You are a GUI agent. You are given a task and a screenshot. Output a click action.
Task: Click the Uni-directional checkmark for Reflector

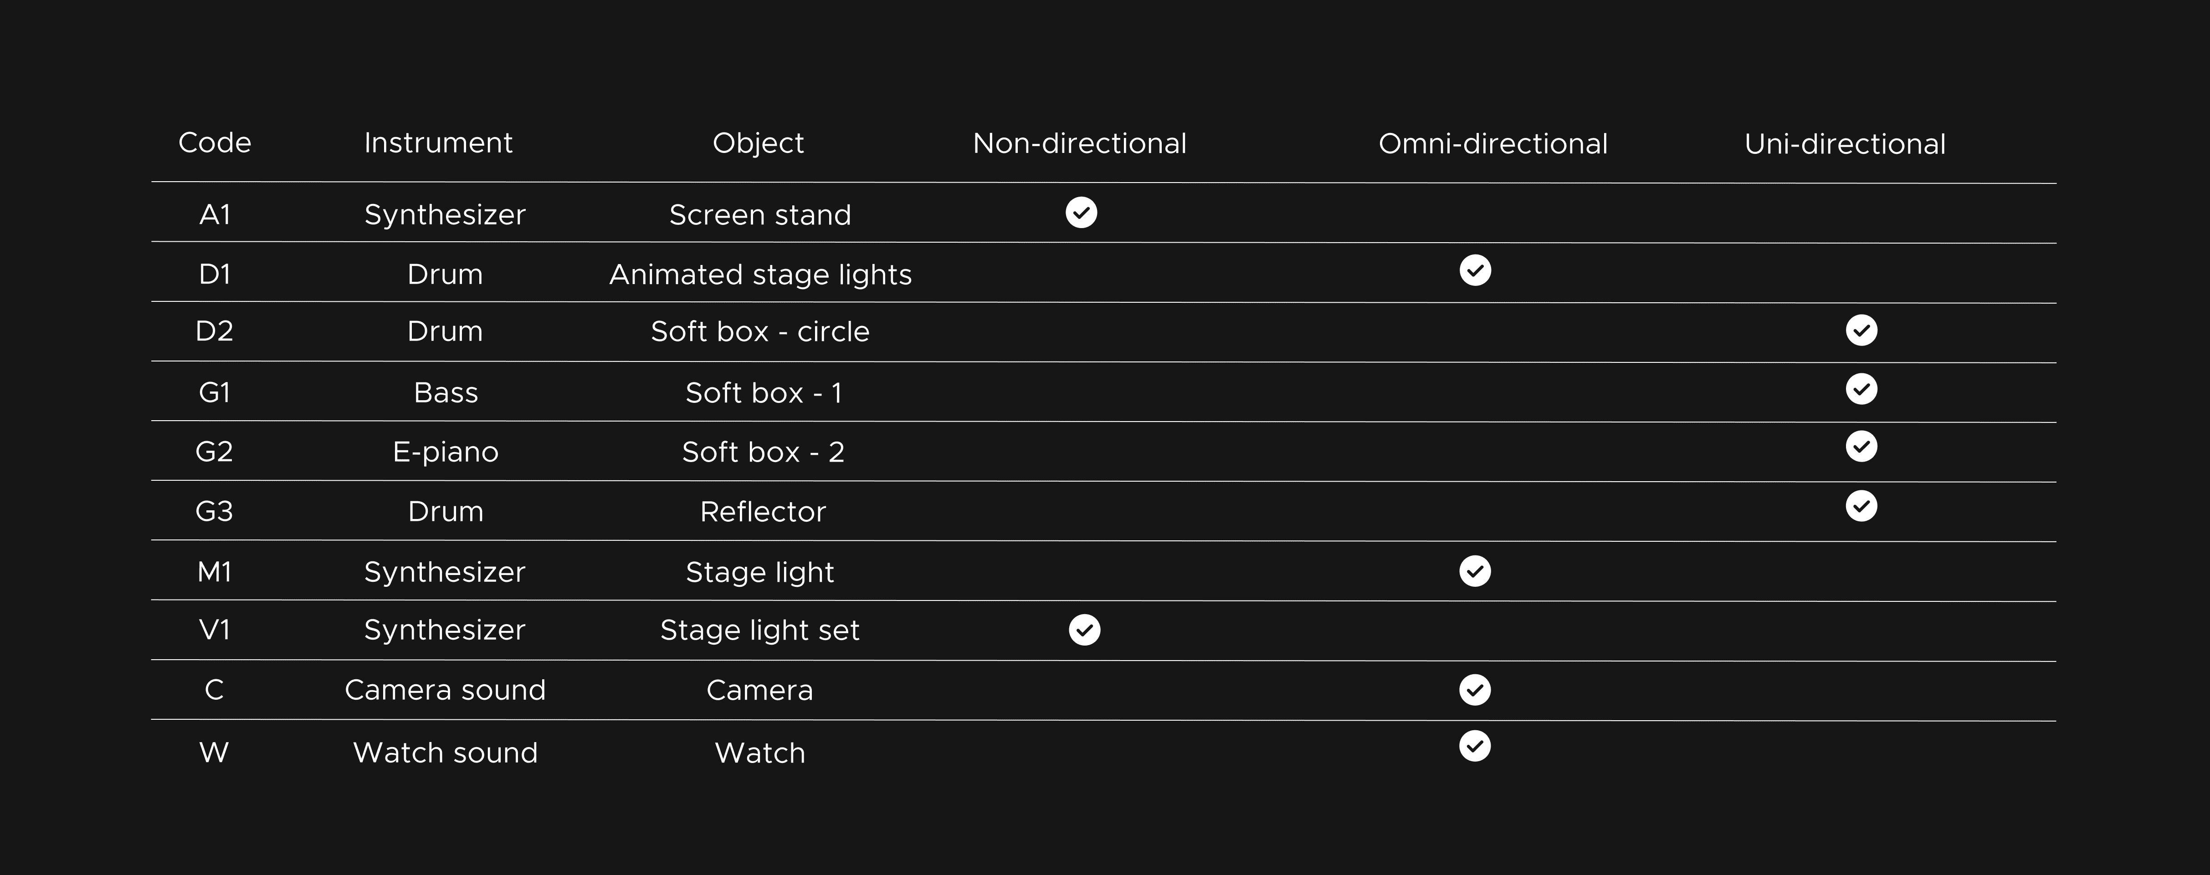click(x=1861, y=507)
